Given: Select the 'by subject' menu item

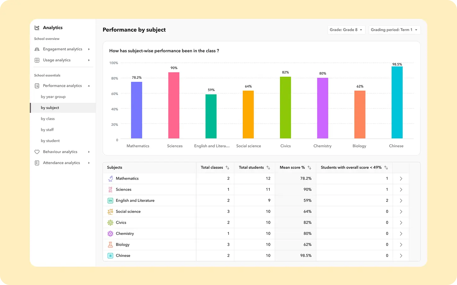Looking at the screenshot, I should point(63,108).
